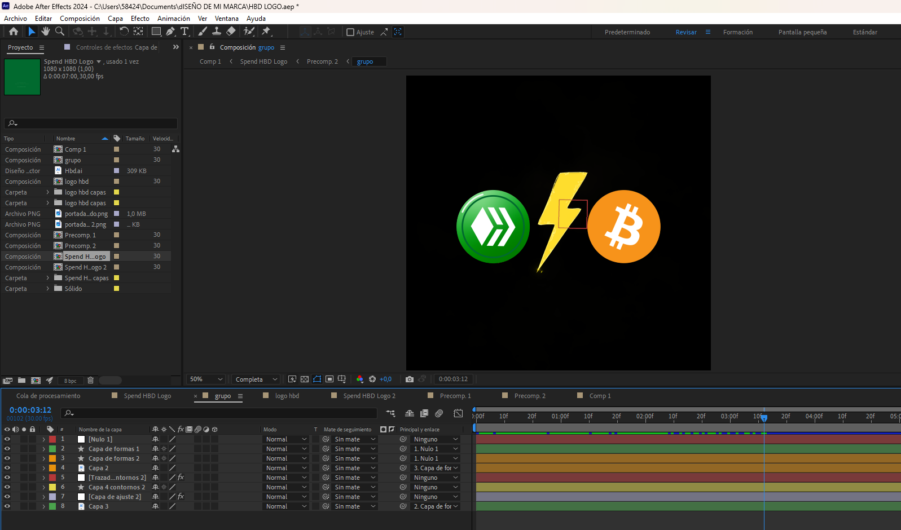The height and width of the screenshot is (530, 901).
Task: Select the Roto Brush tool
Action: (249, 32)
